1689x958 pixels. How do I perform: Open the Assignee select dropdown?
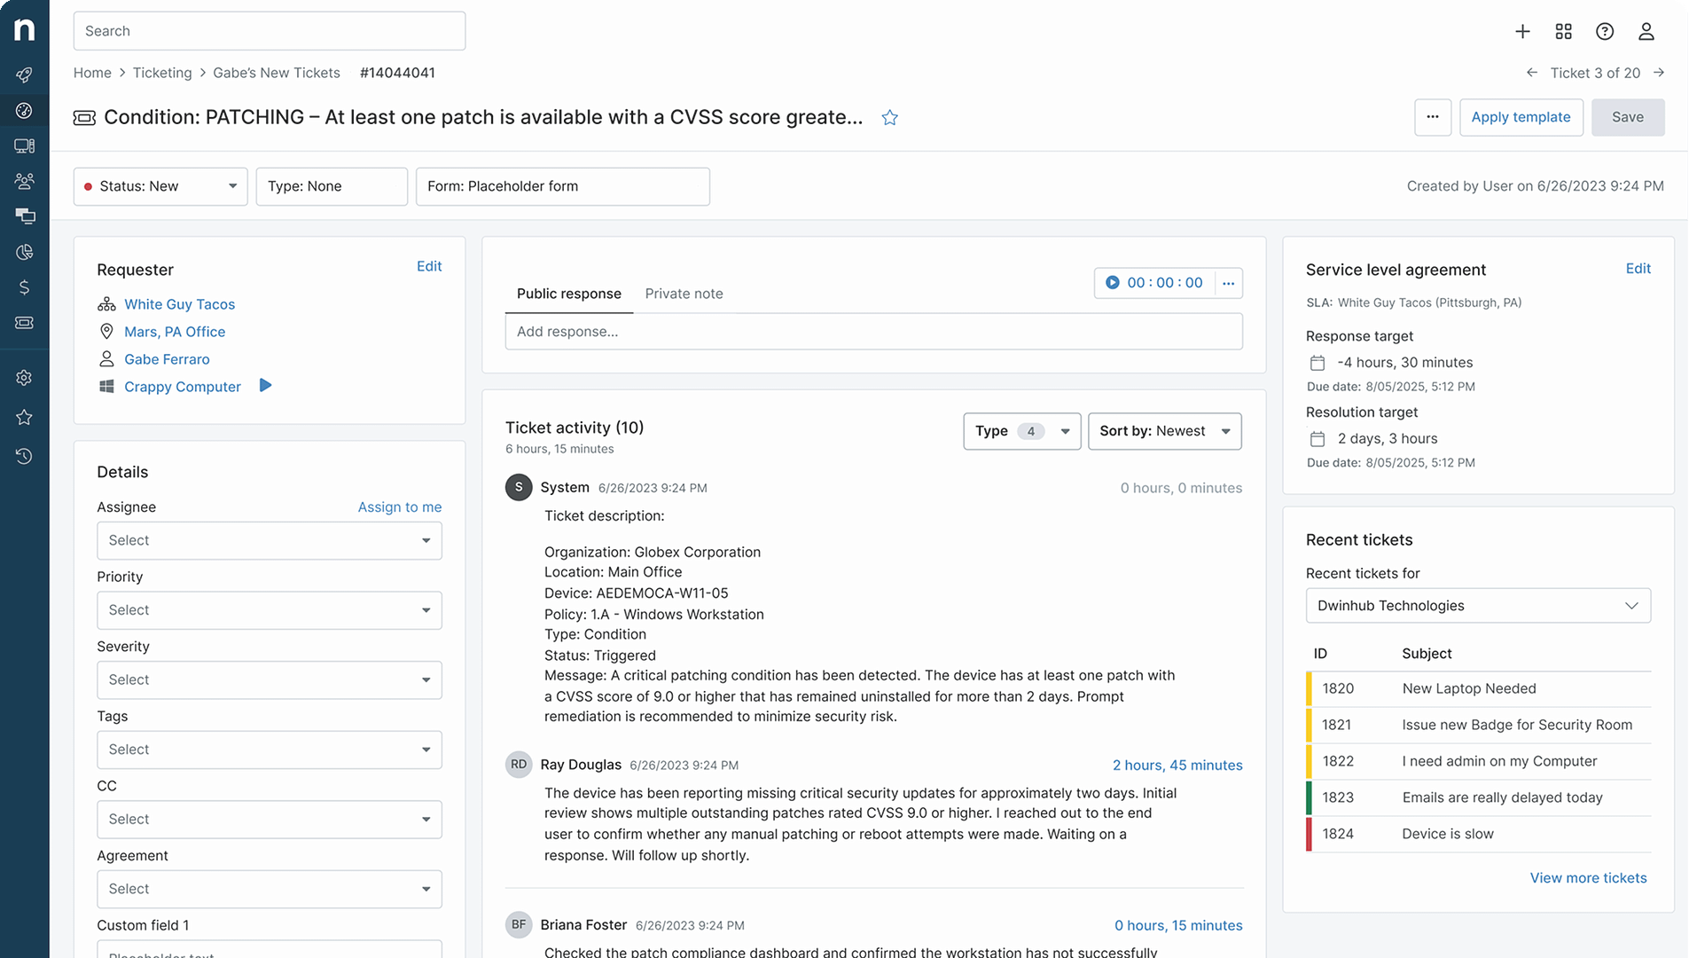(270, 541)
